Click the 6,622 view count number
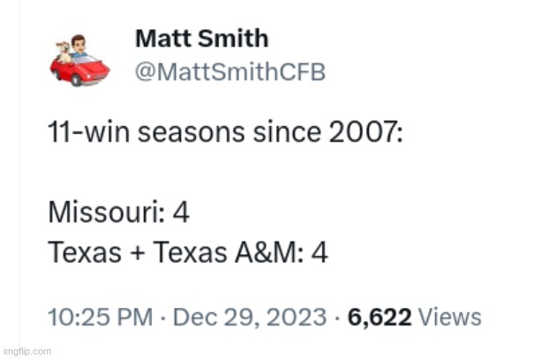Screen dimensions: 541x359 pyautogui.click(x=379, y=318)
